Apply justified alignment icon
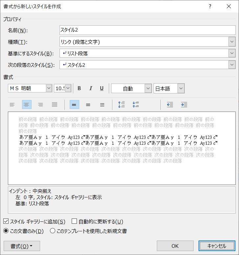This screenshot has width=239, height=255. [x=55, y=104]
